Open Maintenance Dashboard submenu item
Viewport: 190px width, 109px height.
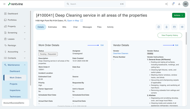click(x=15, y=71)
